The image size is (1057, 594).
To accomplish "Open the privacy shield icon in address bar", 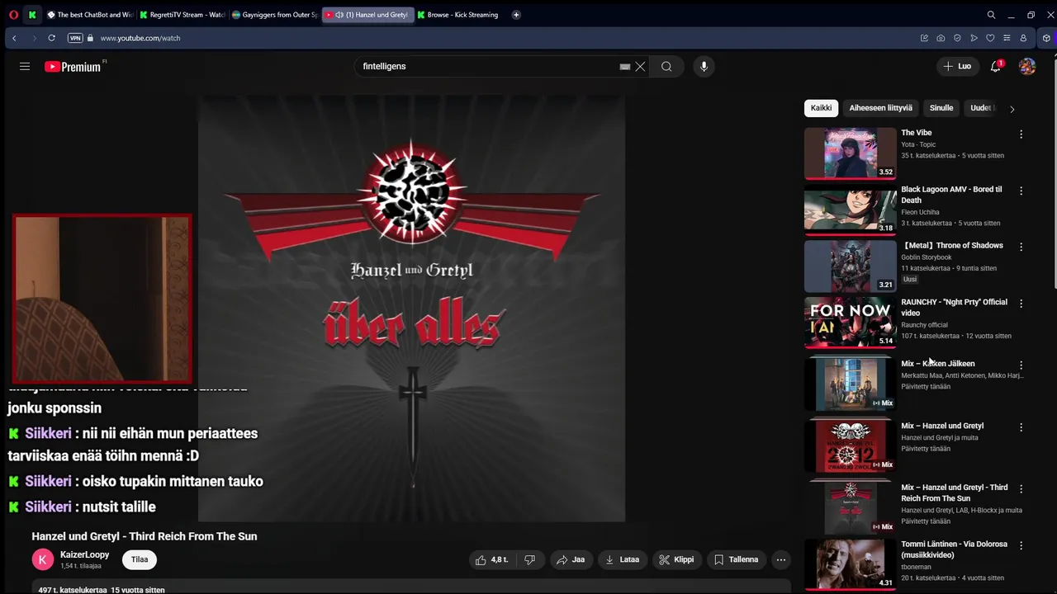I will coord(957,38).
